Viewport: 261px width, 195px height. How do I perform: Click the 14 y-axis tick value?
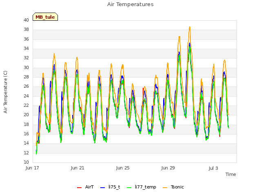[x=26, y=143]
